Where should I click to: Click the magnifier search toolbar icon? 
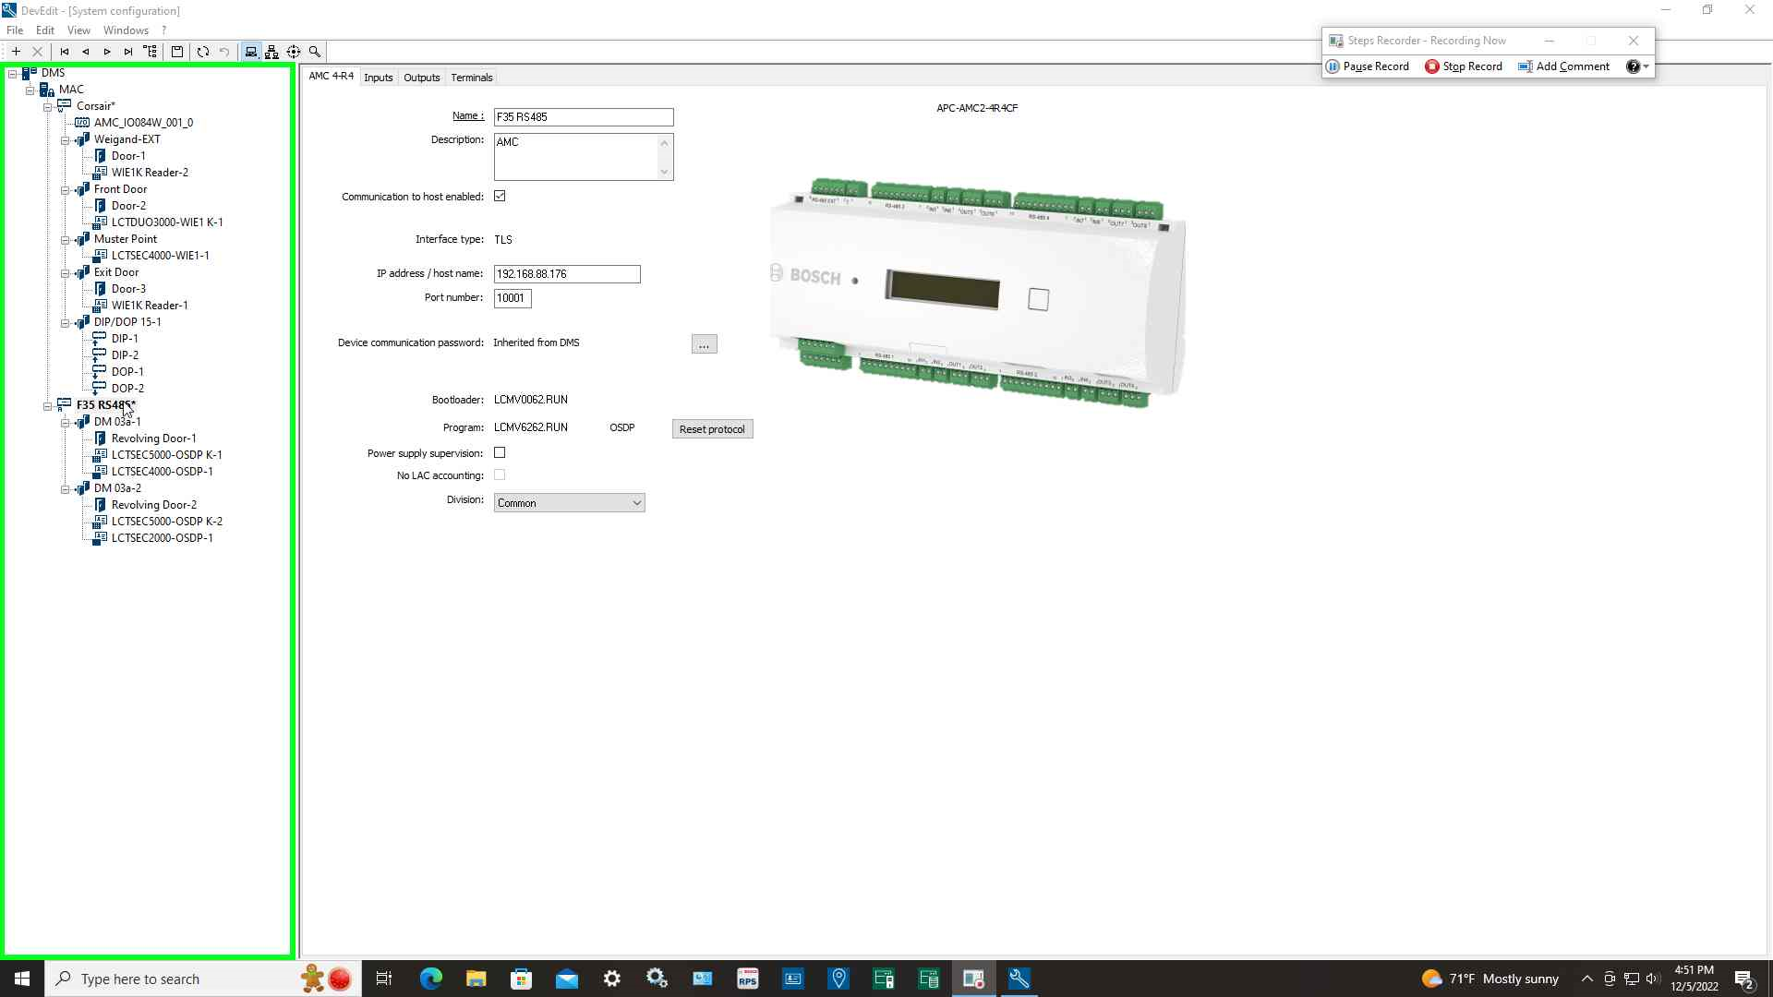click(315, 52)
